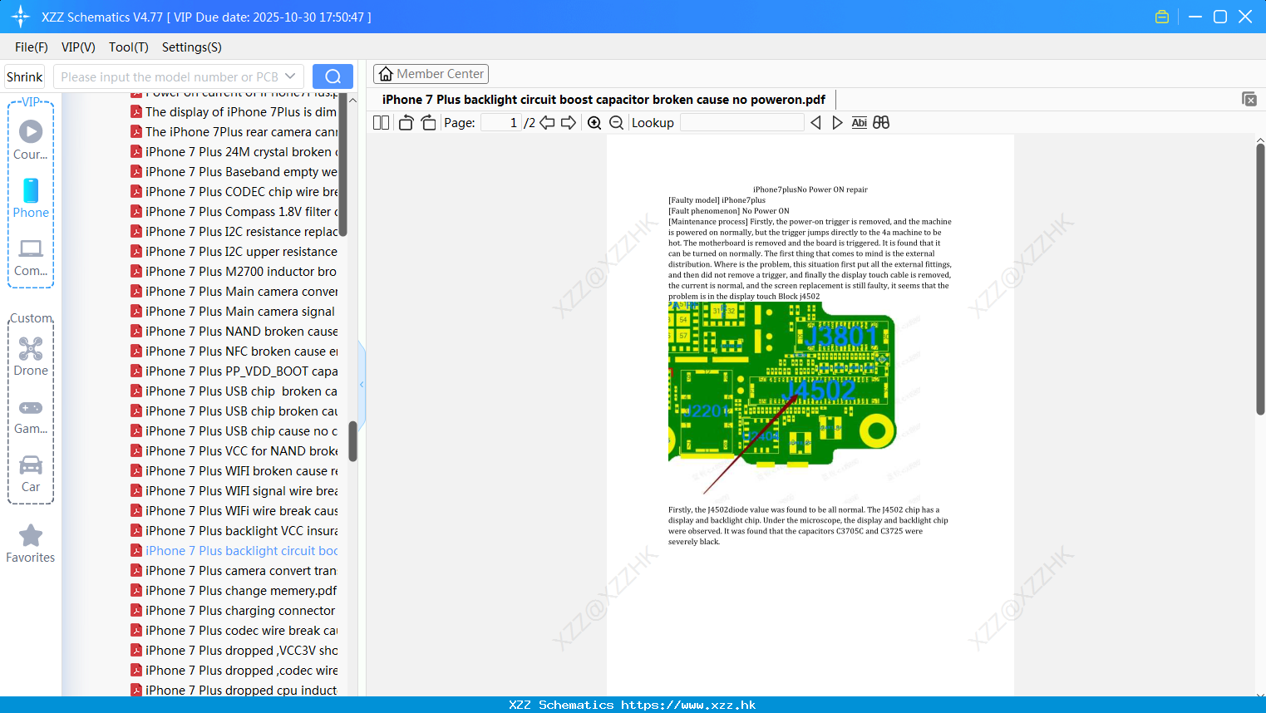The image size is (1266, 713).
Task: Open iPhone 7 Plus I2C upper resistance file
Action: tap(234, 252)
